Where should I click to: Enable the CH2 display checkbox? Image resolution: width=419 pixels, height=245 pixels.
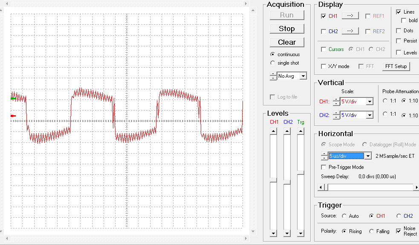(324, 31)
